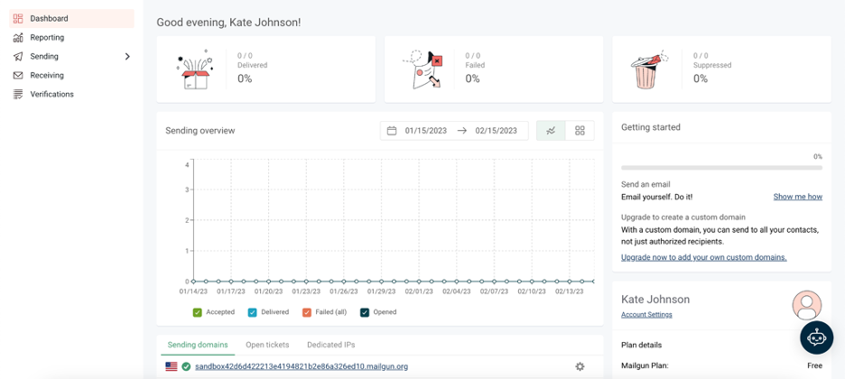The image size is (845, 379).
Task: Click the Dashboard icon in sidebar
Action: (x=18, y=18)
